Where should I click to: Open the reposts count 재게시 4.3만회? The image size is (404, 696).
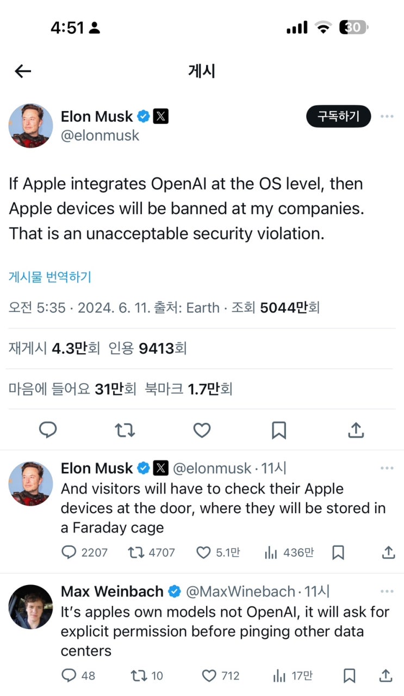click(x=54, y=348)
